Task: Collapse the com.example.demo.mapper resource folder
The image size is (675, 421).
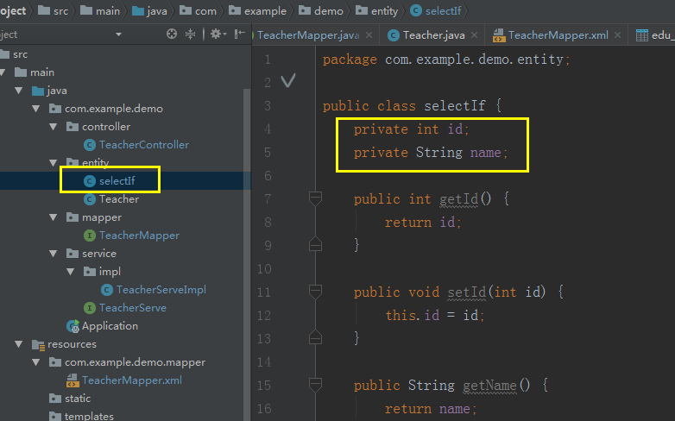Action: 35,362
